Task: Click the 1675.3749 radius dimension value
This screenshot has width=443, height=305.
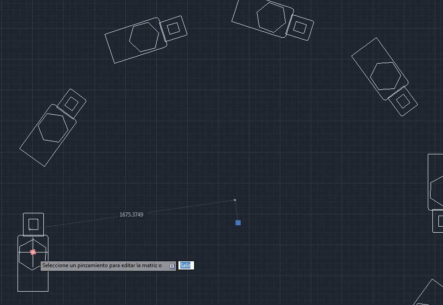Action: pyautogui.click(x=131, y=215)
